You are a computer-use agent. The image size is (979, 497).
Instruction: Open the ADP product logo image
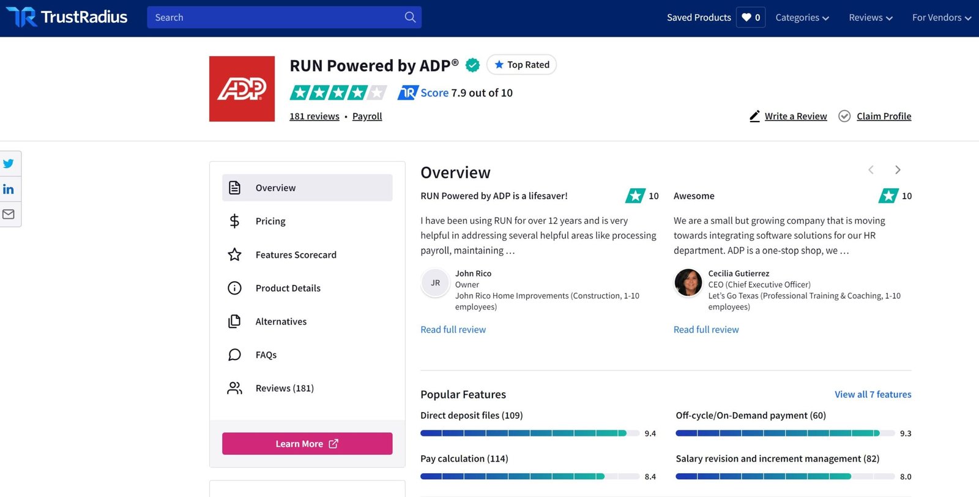[x=242, y=89]
